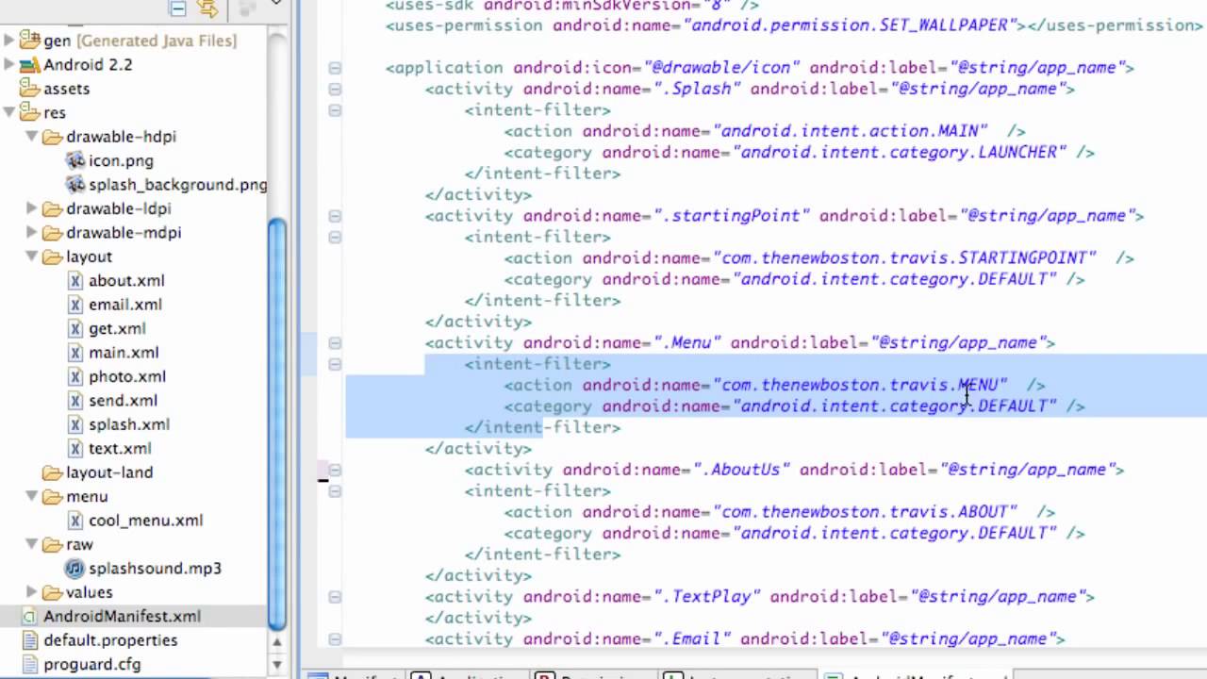Image resolution: width=1207 pixels, height=679 pixels.
Task: Fold the .Email activity block
Action: tap(335, 639)
